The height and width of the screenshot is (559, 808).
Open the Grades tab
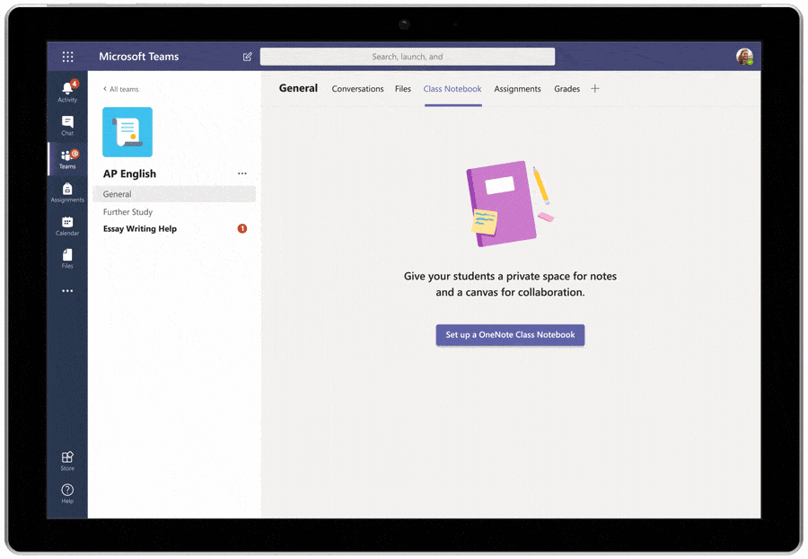click(566, 89)
